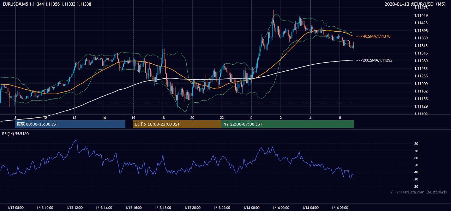Click hour marker 4 under price chart
The height and width of the screenshot is (211, 451).
click(x=310, y=117)
